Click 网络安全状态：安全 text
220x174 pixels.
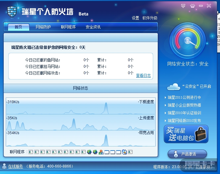click(188, 64)
